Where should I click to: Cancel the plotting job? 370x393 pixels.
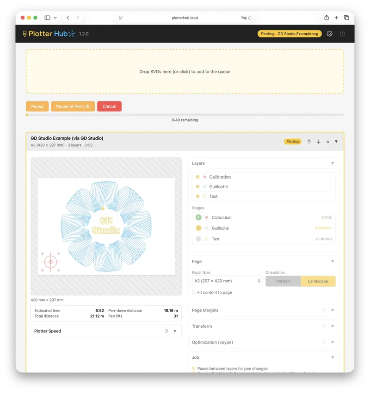(x=109, y=106)
